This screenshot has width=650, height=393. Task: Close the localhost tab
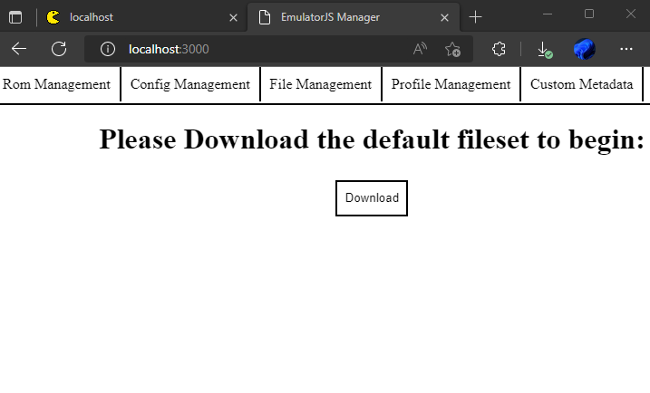pyautogui.click(x=233, y=16)
